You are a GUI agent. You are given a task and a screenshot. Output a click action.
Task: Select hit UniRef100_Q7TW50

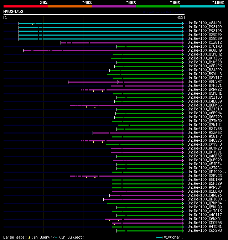pos(204,121)
